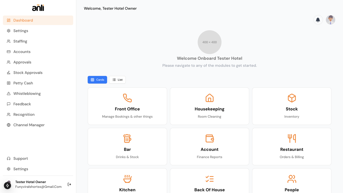Go to Dashboard in sidebar
Image resolution: width=343 pixels, height=193 pixels.
pyautogui.click(x=38, y=20)
